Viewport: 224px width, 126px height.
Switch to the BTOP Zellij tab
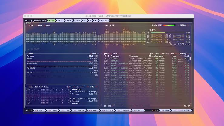pyautogui.click(x=52, y=20)
